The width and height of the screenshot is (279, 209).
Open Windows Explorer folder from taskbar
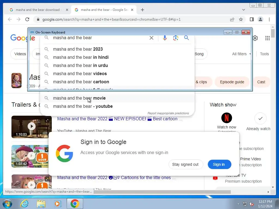click(x=41, y=204)
